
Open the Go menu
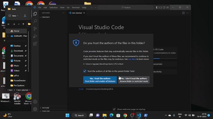pos(68,8)
